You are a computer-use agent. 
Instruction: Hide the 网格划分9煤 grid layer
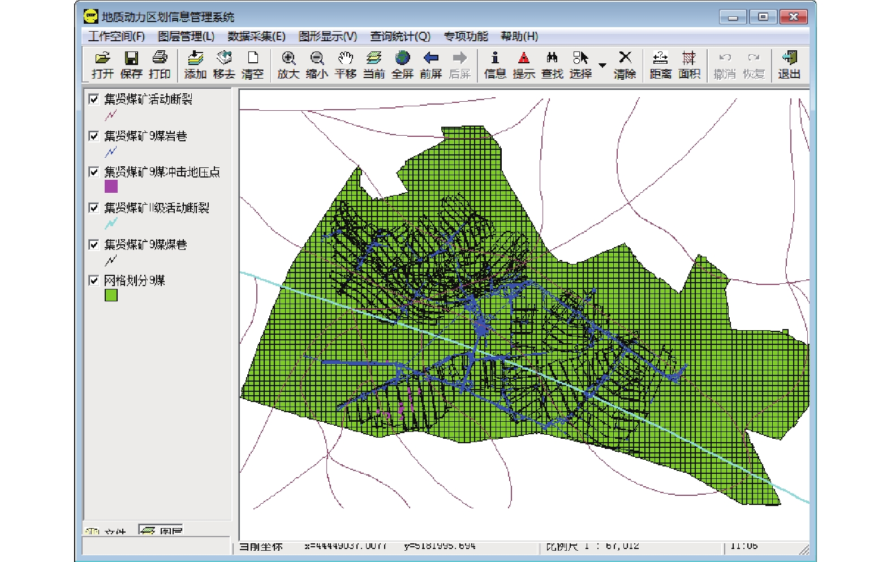94,280
